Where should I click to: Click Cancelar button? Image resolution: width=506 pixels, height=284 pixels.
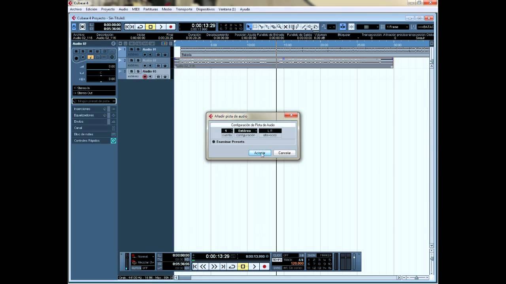pyautogui.click(x=285, y=153)
